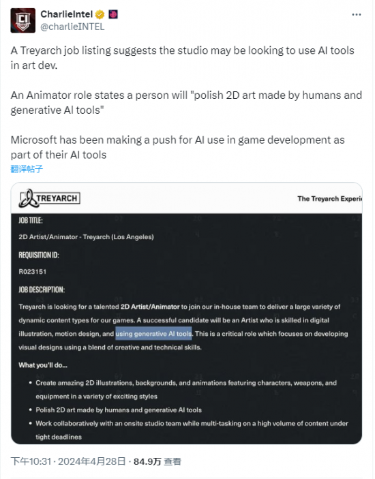Click the CharlieIntel display name
Screen dimensions: 375x479
(66, 14)
